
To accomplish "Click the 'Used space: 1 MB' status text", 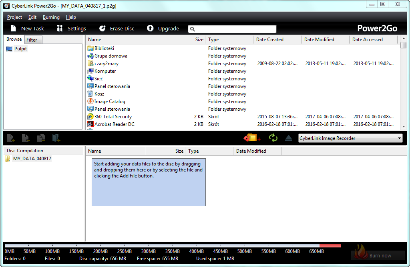I will coord(215,258).
